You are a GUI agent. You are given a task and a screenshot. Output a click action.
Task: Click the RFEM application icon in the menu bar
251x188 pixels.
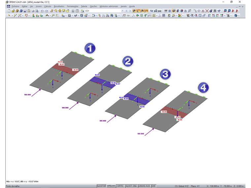click(x=9, y=6)
